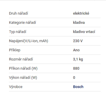Click the 'Ano' value for Příklep
The height and width of the screenshot is (96, 106).
76,50
